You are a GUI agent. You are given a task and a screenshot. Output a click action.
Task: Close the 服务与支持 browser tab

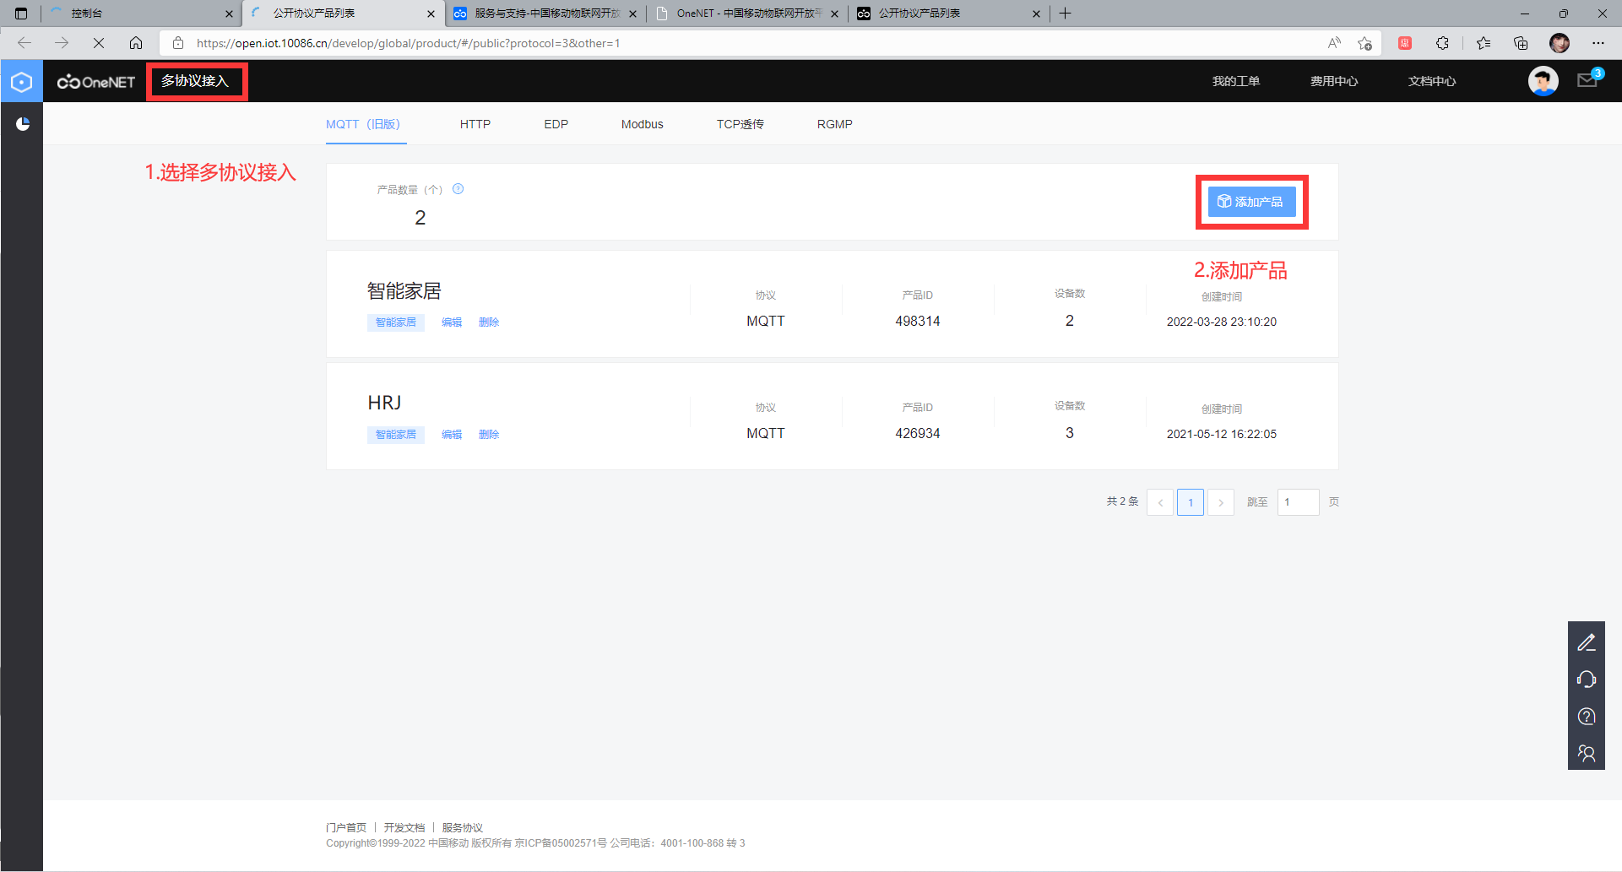(x=632, y=14)
